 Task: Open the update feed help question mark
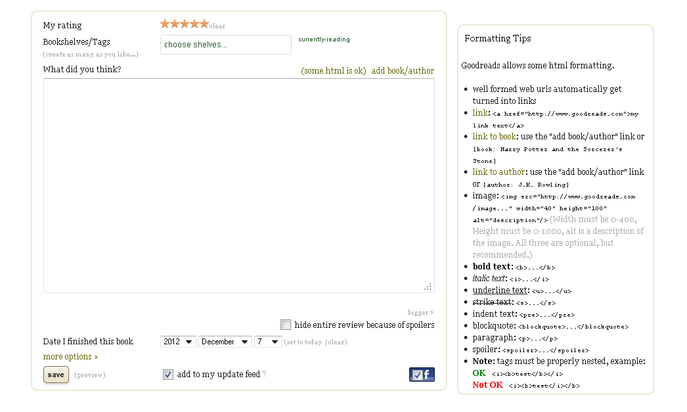pyautogui.click(x=265, y=375)
